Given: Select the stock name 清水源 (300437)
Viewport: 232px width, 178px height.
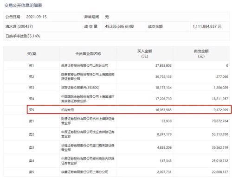Looking at the screenshot, I should point(19,26).
